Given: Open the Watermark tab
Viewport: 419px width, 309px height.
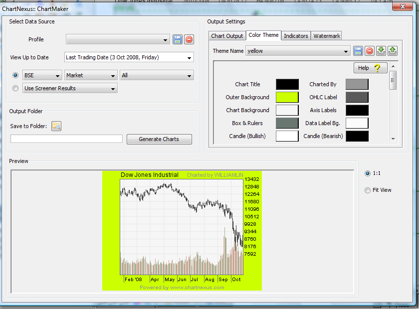Looking at the screenshot, I should pyautogui.click(x=327, y=36).
